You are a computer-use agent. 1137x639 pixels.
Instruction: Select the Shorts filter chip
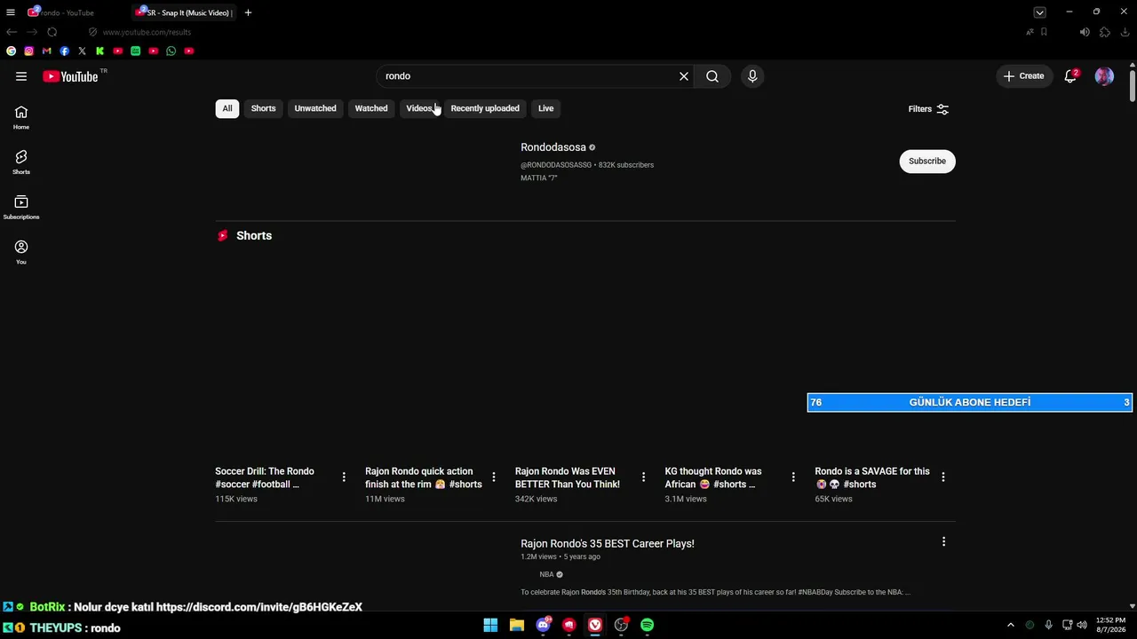pyautogui.click(x=263, y=108)
